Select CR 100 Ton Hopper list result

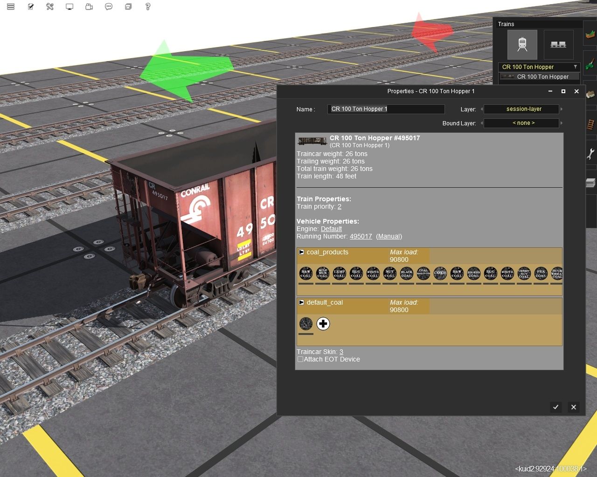539,76
